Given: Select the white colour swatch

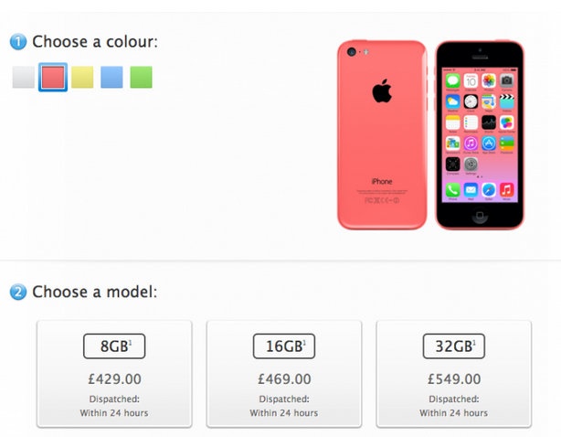Looking at the screenshot, I should pyautogui.click(x=23, y=77).
